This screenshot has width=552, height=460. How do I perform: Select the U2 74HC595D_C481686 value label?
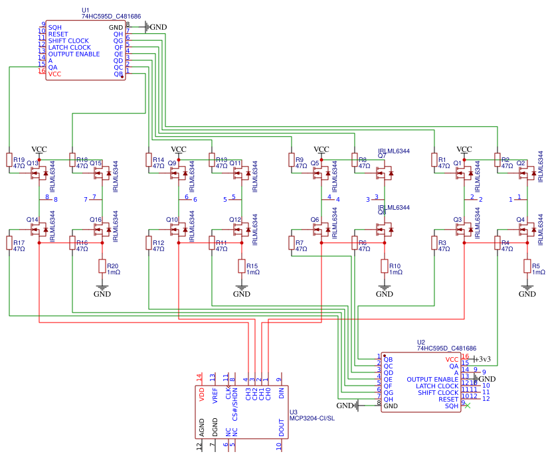coord(446,348)
